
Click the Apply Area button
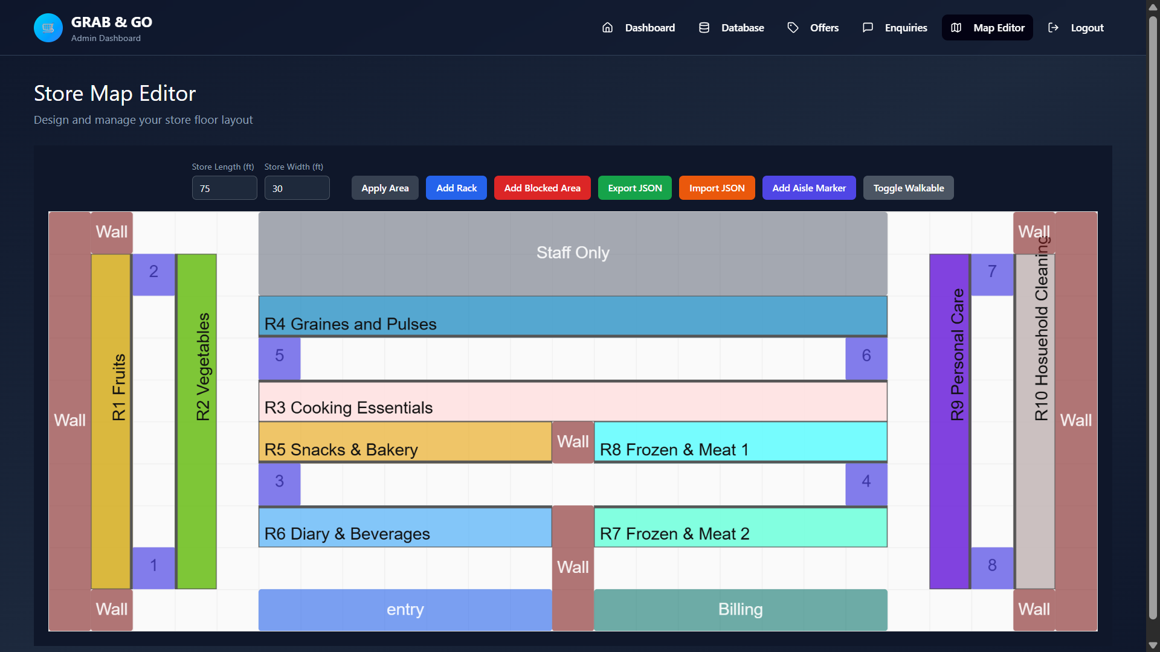click(x=385, y=188)
